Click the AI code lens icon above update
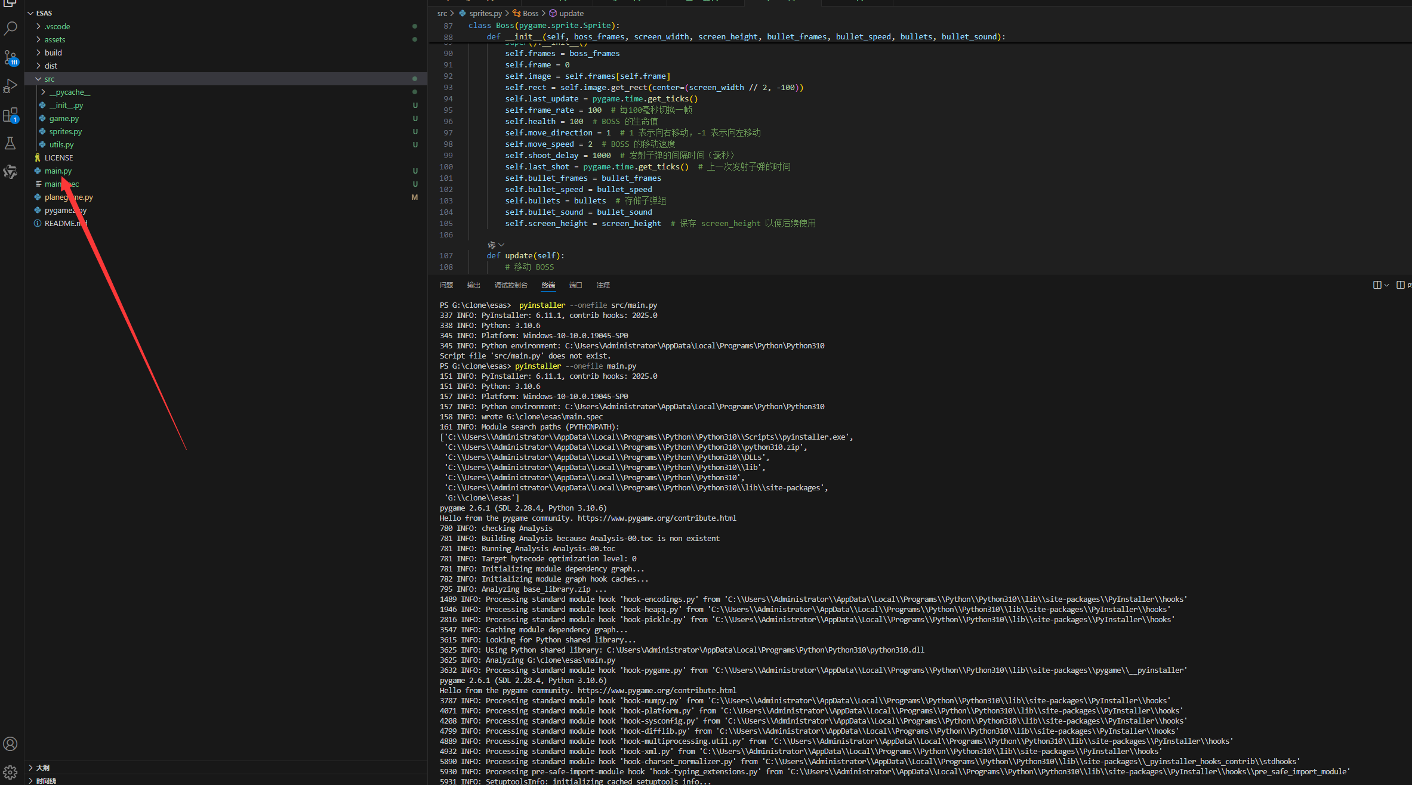Image resolution: width=1412 pixels, height=785 pixels. pos(492,245)
